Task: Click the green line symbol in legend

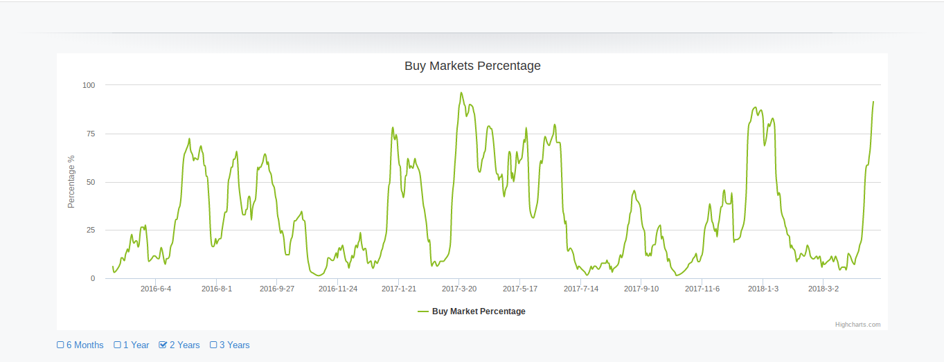Action: point(423,311)
